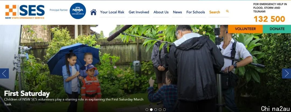291x112 pixels.
Task: Open the For Schools menu
Action: pos(196,12)
